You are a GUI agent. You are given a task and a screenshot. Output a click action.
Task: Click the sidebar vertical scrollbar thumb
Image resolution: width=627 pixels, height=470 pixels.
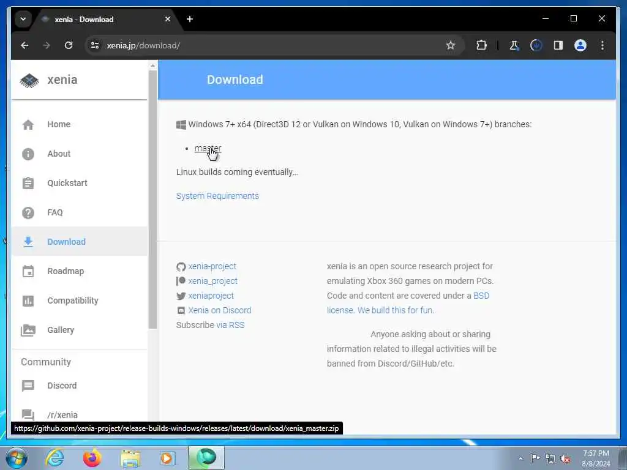click(x=152, y=200)
